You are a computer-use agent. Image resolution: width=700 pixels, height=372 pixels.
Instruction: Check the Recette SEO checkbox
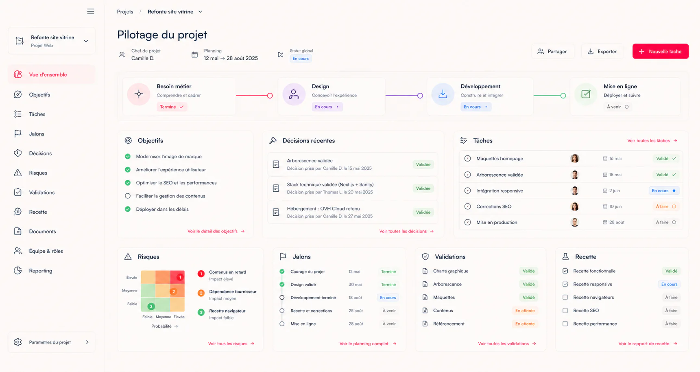click(x=565, y=311)
